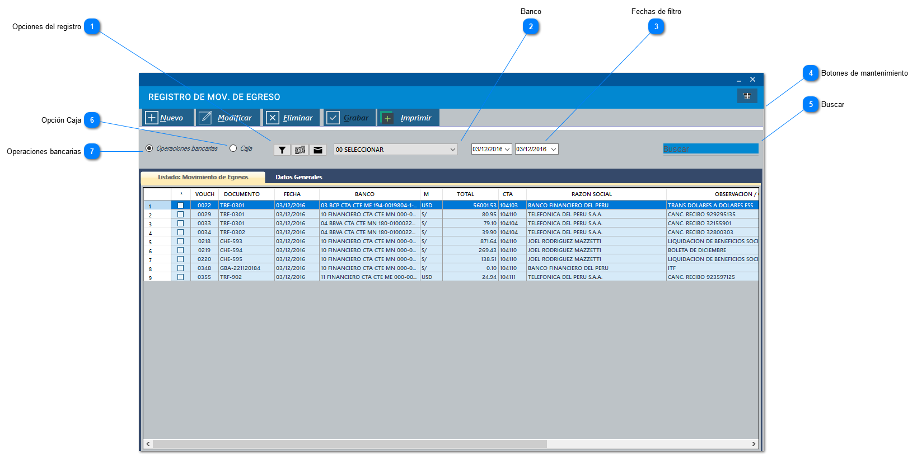Click the camera icon button

click(300, 150)
